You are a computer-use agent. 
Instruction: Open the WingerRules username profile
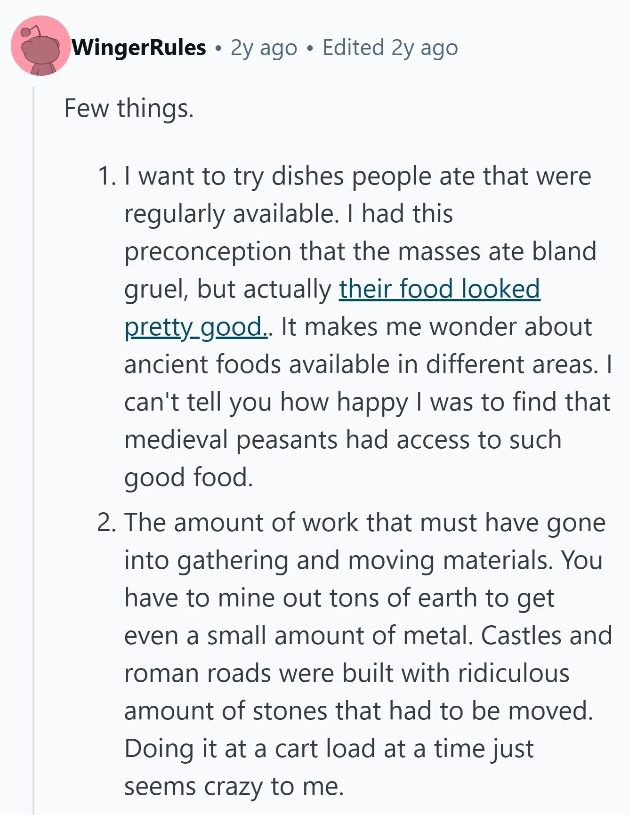click(139, 48)
